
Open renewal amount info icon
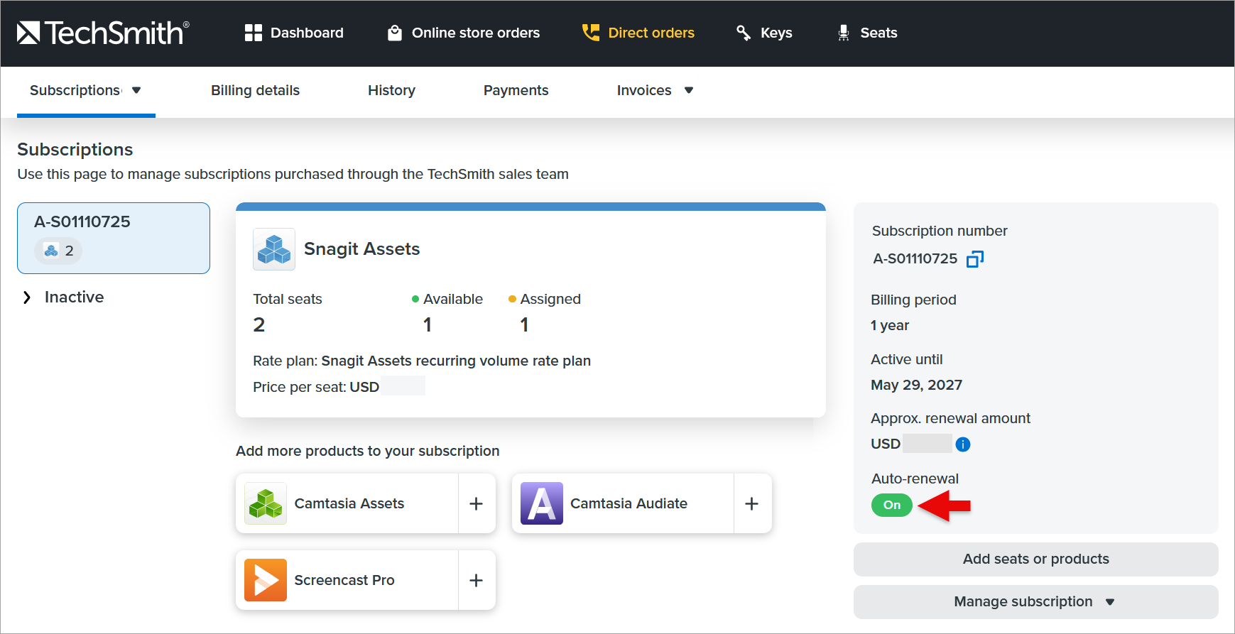pyautogui.click(x=963, y=444)
